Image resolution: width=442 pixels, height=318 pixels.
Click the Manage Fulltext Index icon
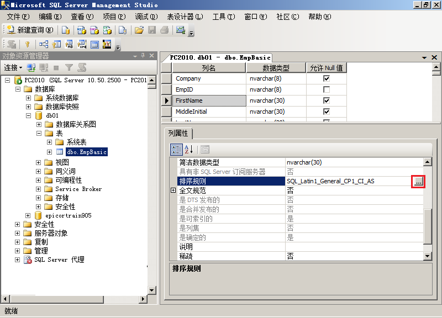tap(69, 44)
